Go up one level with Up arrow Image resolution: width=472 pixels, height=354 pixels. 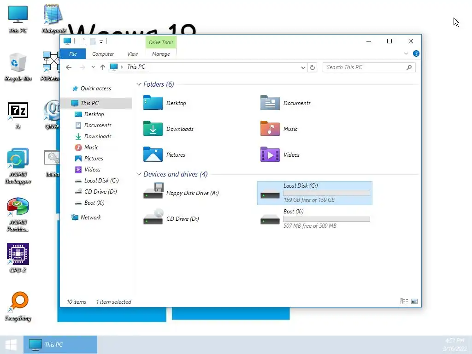pos(103,67)
